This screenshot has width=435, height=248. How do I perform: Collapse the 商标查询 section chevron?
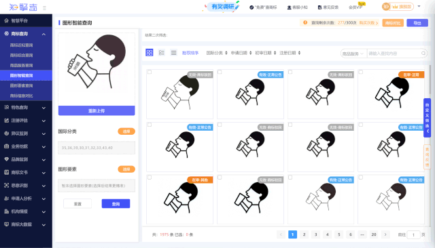43,34
